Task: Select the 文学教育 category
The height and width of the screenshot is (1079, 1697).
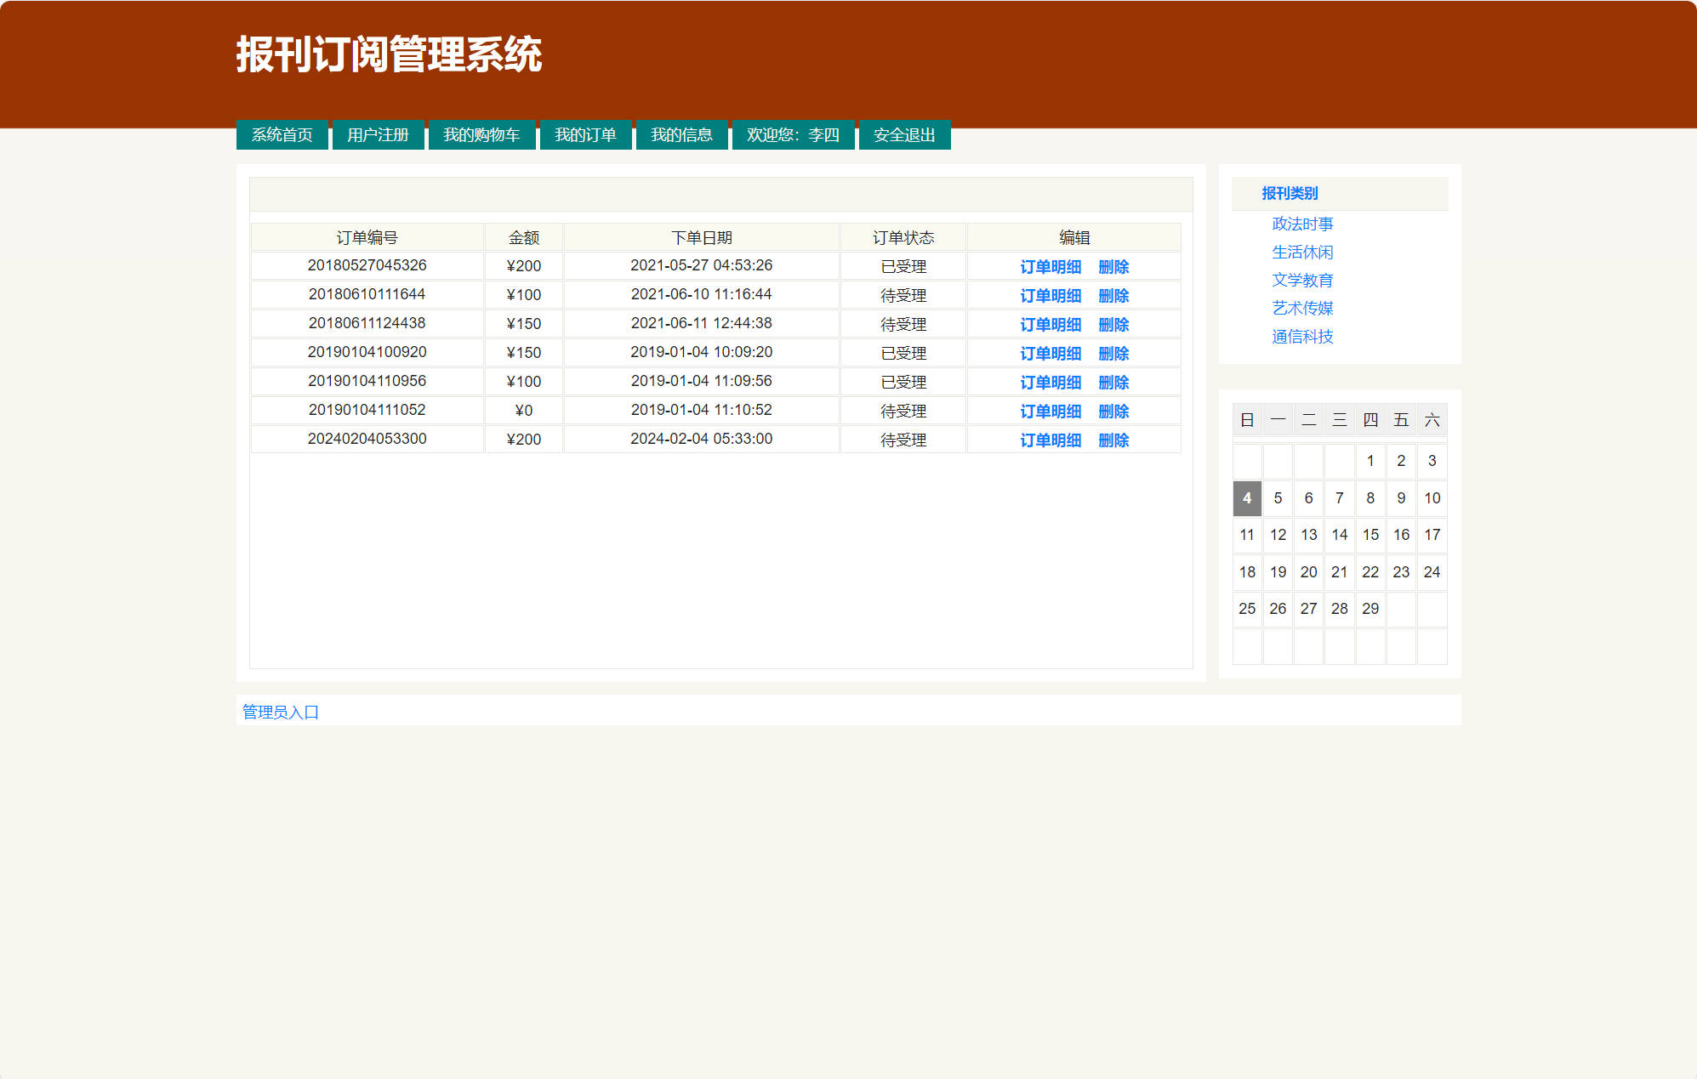Action: pos(1301,280)
